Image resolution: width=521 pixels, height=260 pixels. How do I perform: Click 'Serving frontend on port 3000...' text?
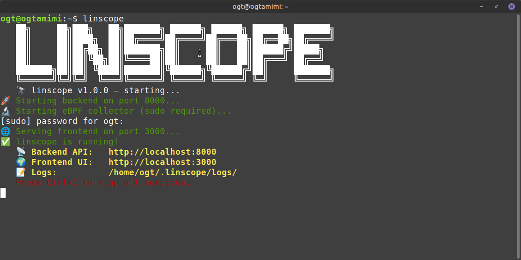point(98,131)
